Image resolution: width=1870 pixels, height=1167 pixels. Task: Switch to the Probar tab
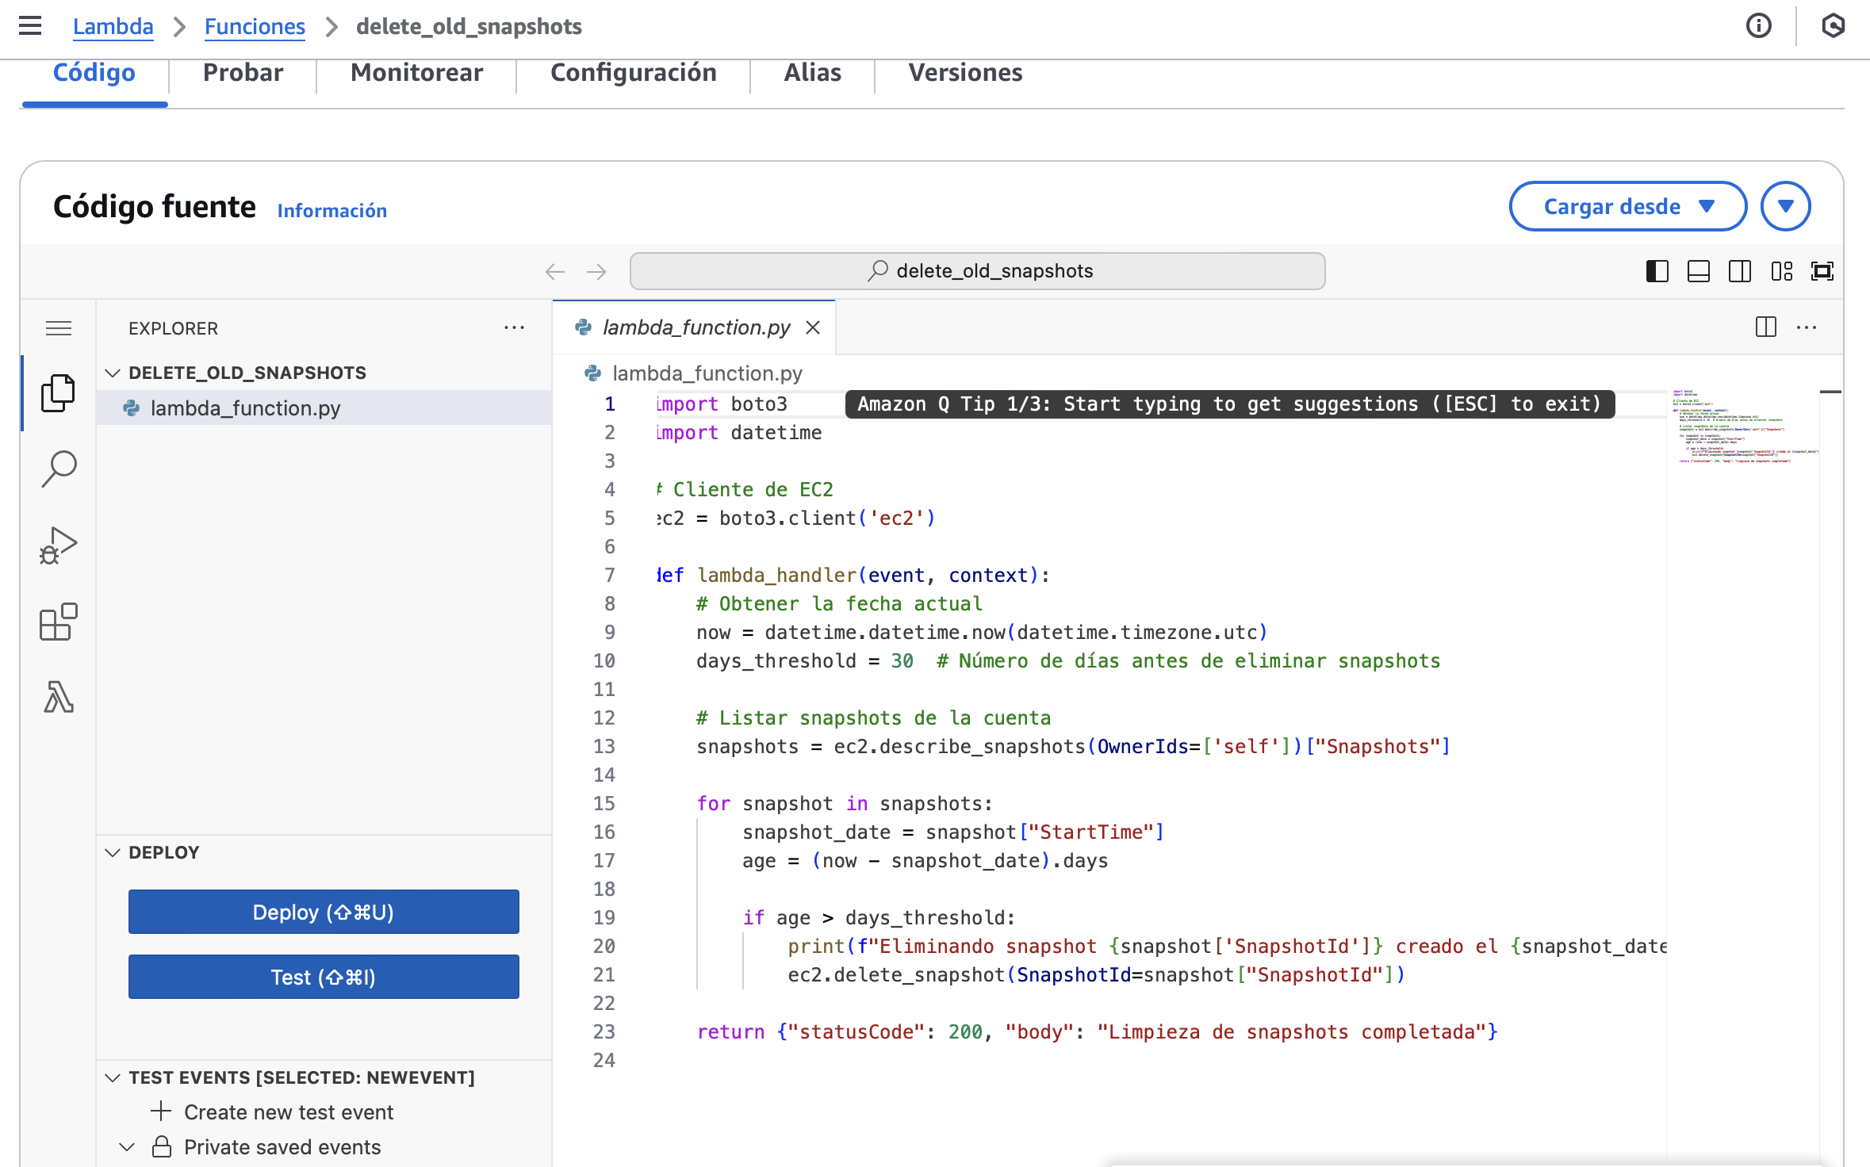[x=243, y=72]
